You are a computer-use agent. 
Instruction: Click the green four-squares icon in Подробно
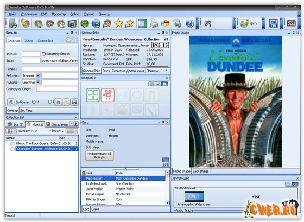pyautogui.click(x=93, y=95)
